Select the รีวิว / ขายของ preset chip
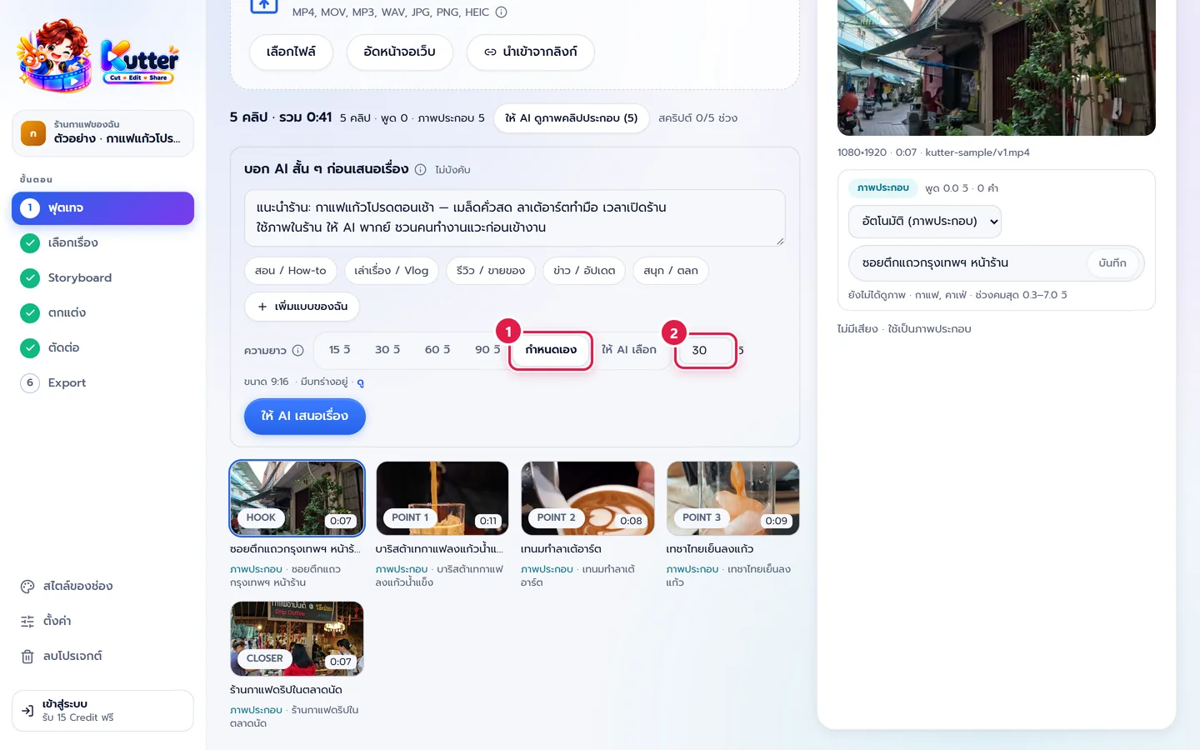This screenshot has height=750, width=1200. tap(491, 271)
